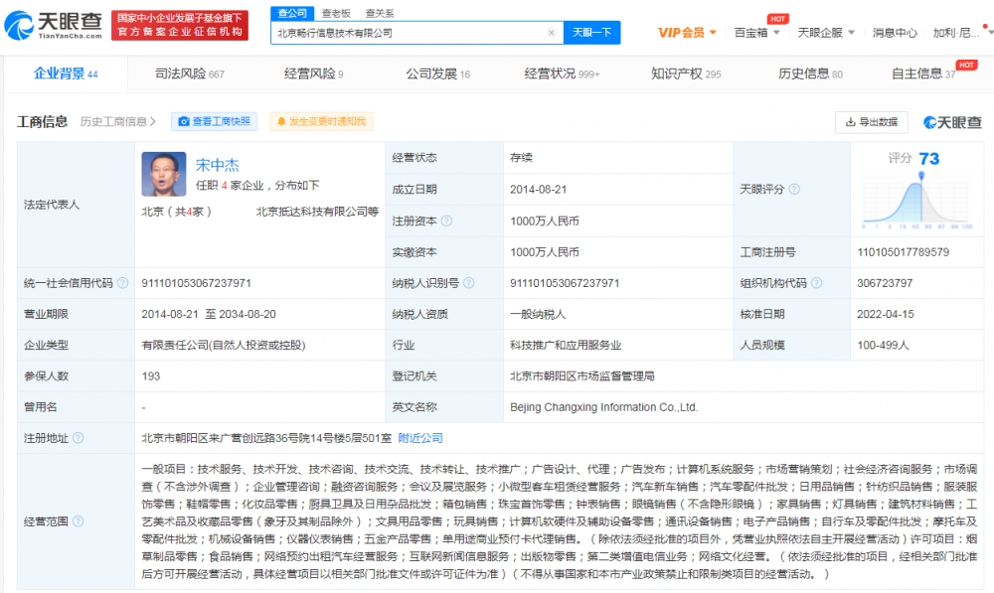Click help icon next to 天眼评分
The width and height of the screenshot is (994, 593).
(793, 189)
